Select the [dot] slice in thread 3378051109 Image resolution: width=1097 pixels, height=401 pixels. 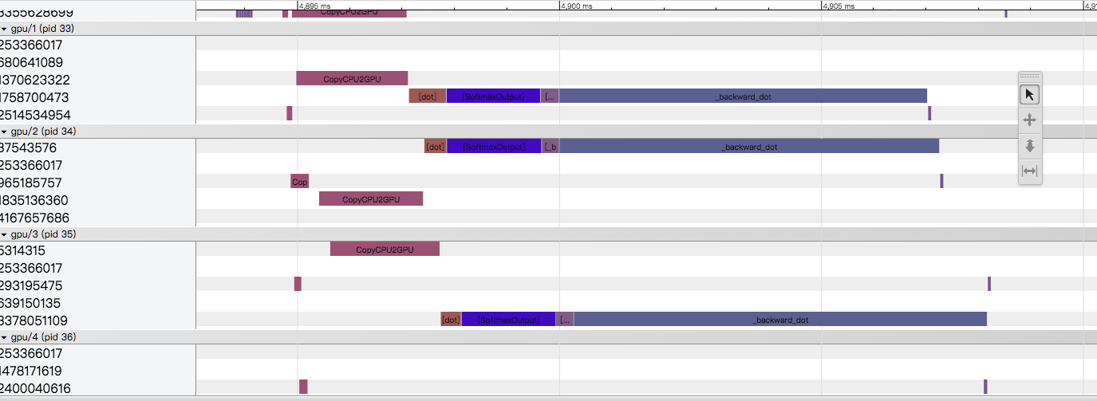point(451,320)
